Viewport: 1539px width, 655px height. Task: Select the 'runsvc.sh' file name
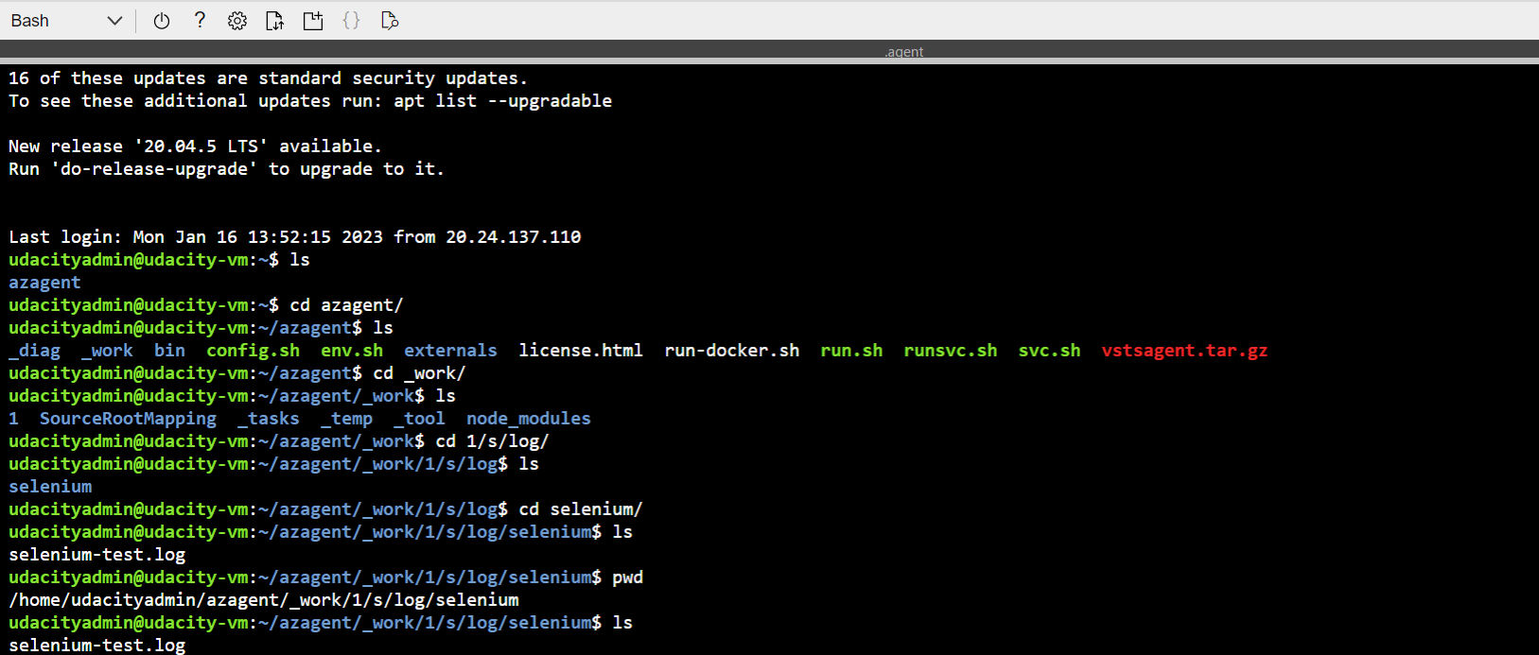click(950, 351)
